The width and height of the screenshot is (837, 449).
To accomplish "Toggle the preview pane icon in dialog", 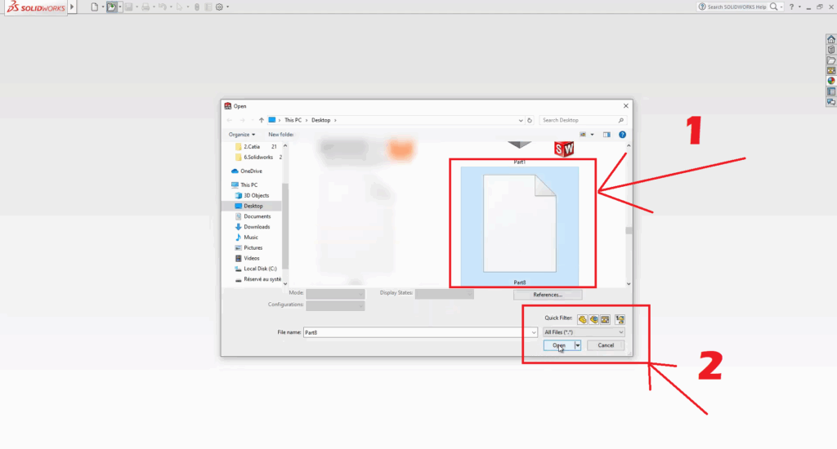I will pyautogui.click(x=606, y=134).
